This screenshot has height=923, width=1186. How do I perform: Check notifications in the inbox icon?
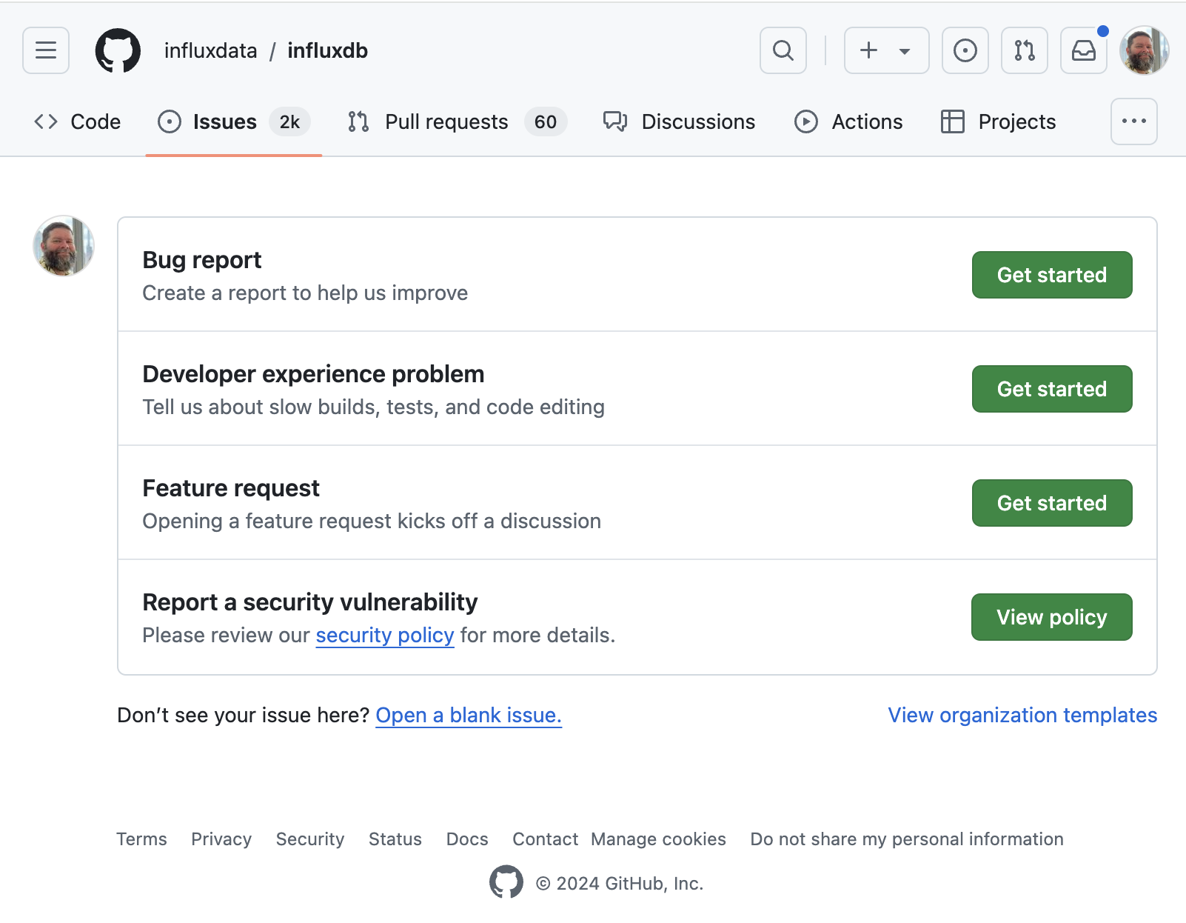(x=1083, y=50)
